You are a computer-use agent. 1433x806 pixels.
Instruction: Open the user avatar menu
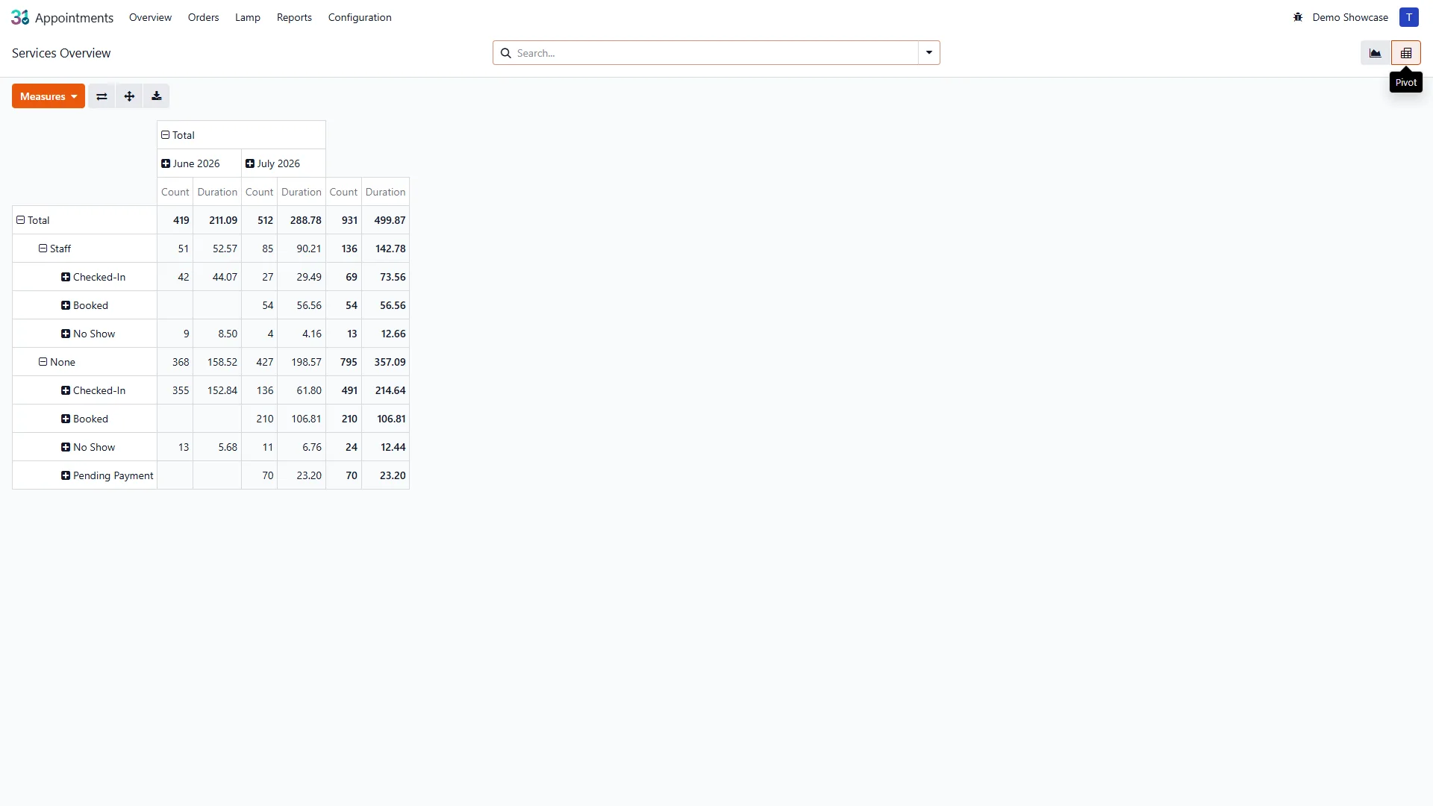coord(1408,17)
